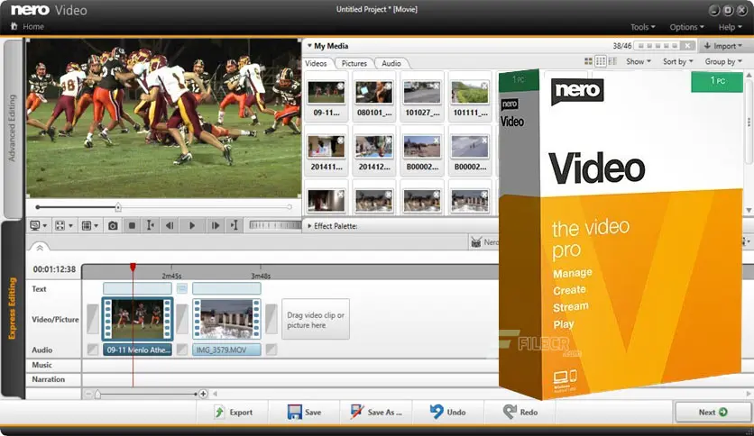Collapse the timeline with double-chevron toggle
Screen dimensions: 754x436
(x=40, y=247)
